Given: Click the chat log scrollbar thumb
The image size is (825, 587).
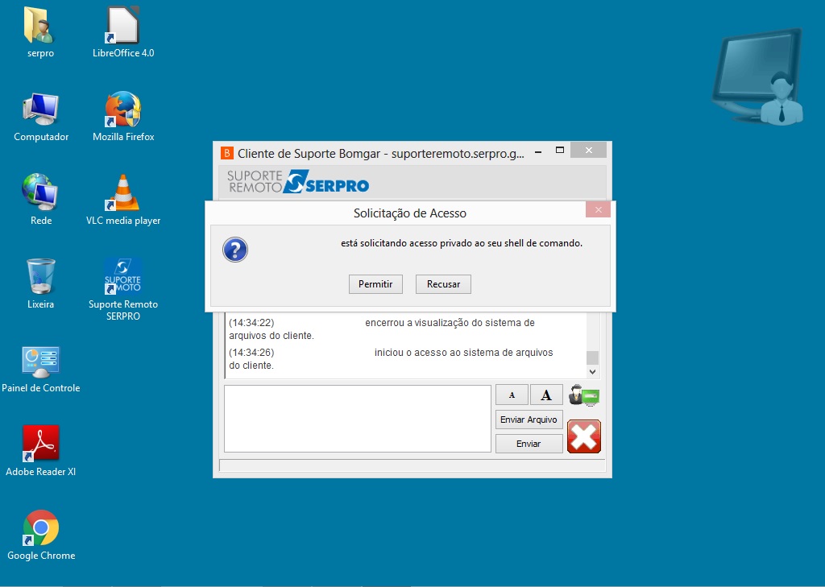Looking at the screenshot, I should (x=592, y=358).
